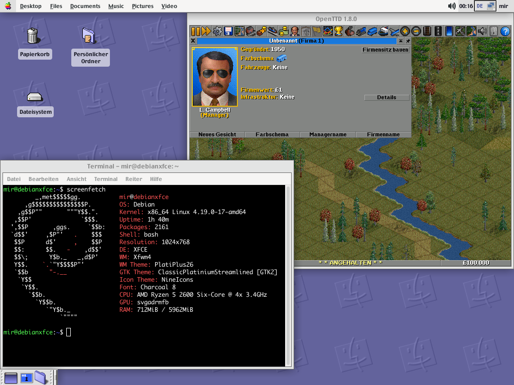Open the station list icon
Viewport: 514px width, 385px height.
tap(273, 32)
